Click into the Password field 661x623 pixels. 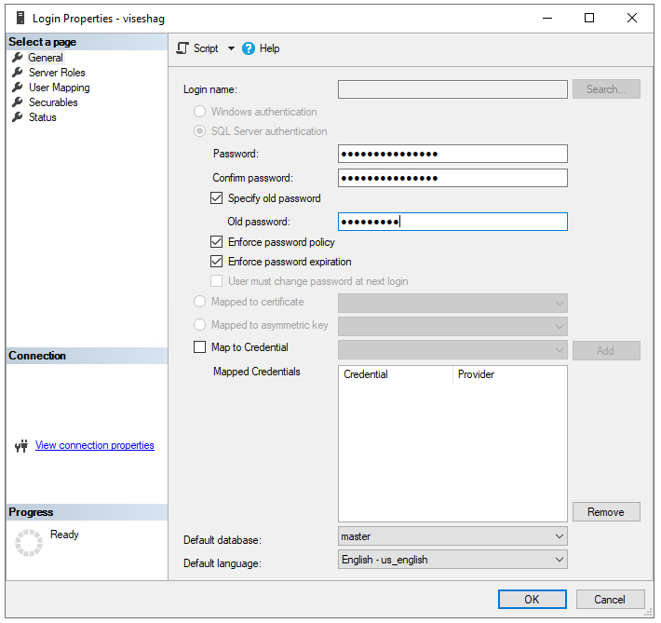pos(452,154)
